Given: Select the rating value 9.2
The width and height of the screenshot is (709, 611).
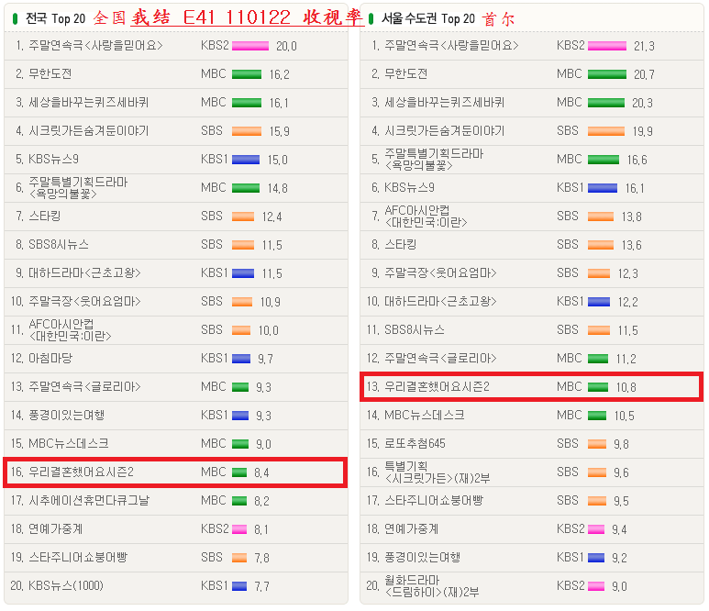Looking at the screenshot, I should pos(619,559).
